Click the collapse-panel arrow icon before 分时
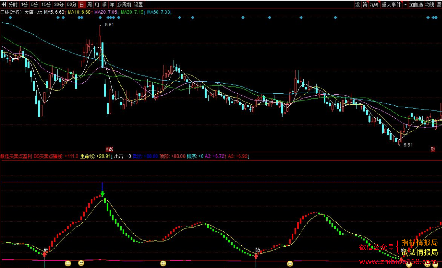442x268 pixels. coord(4,5)
